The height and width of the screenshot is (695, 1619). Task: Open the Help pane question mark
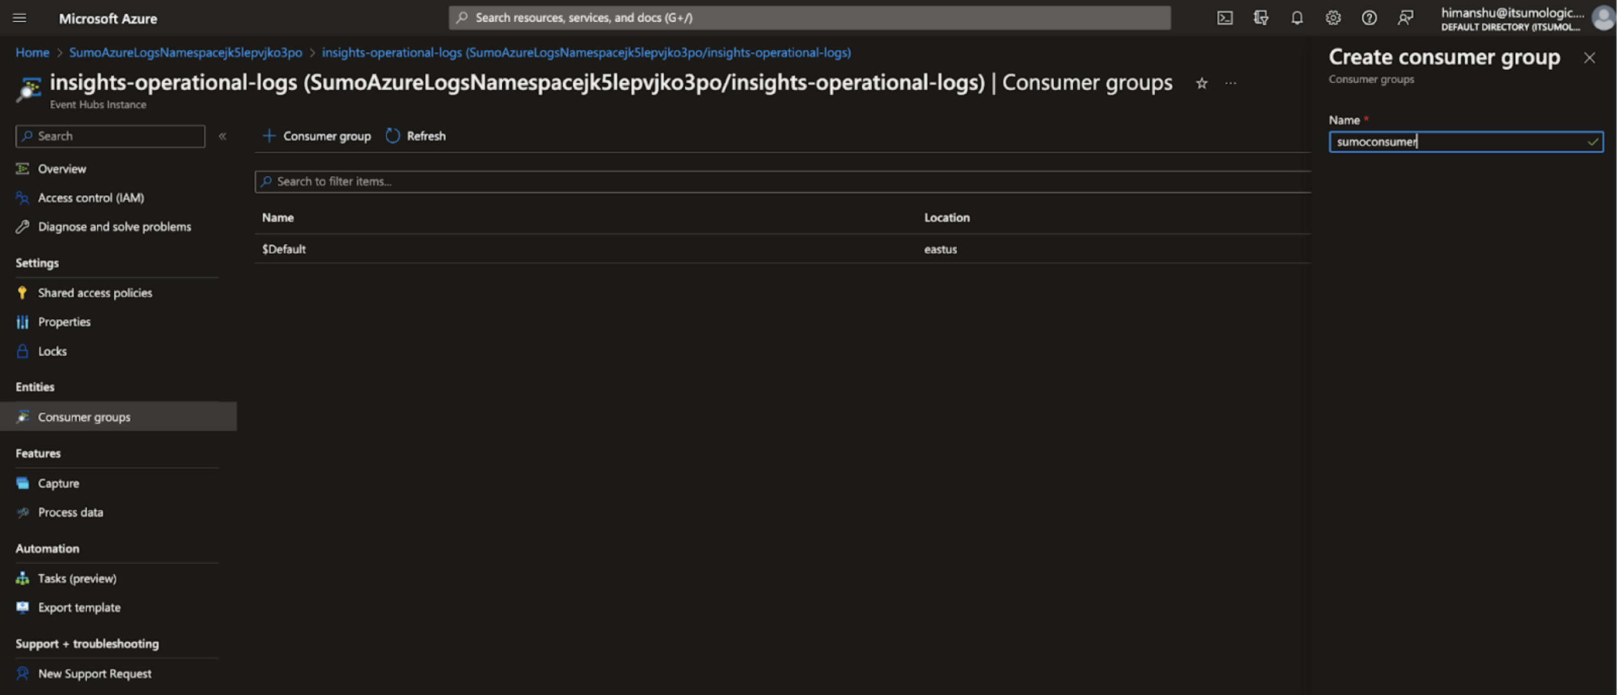tap(1369, 18)
